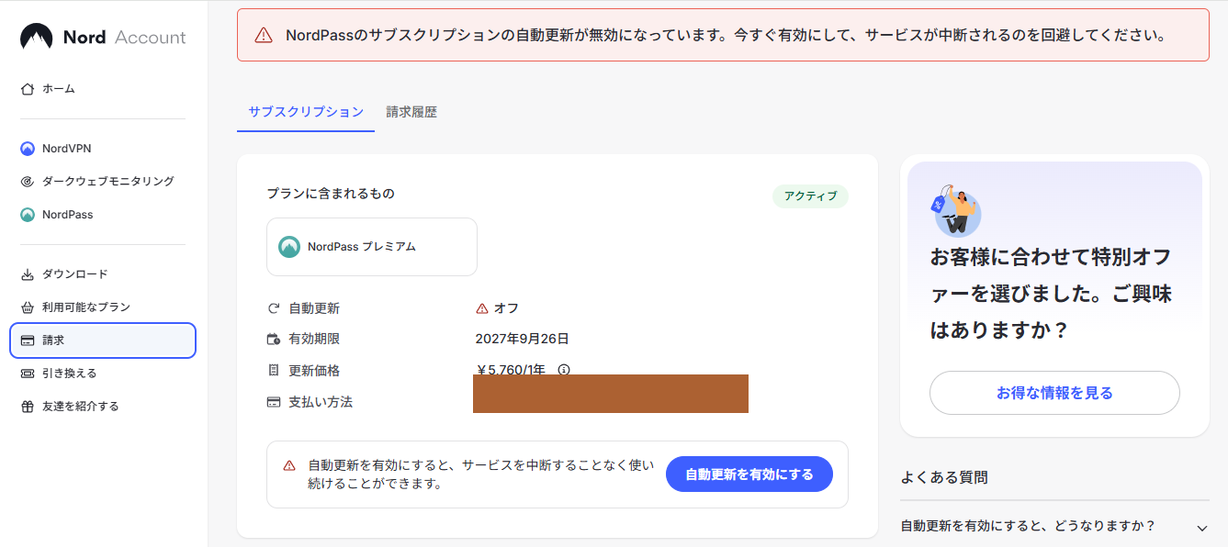The width and height of the screenshot is (1228, 547).
Task: Click the アクティブ status badge
Action: click(810, 196)
